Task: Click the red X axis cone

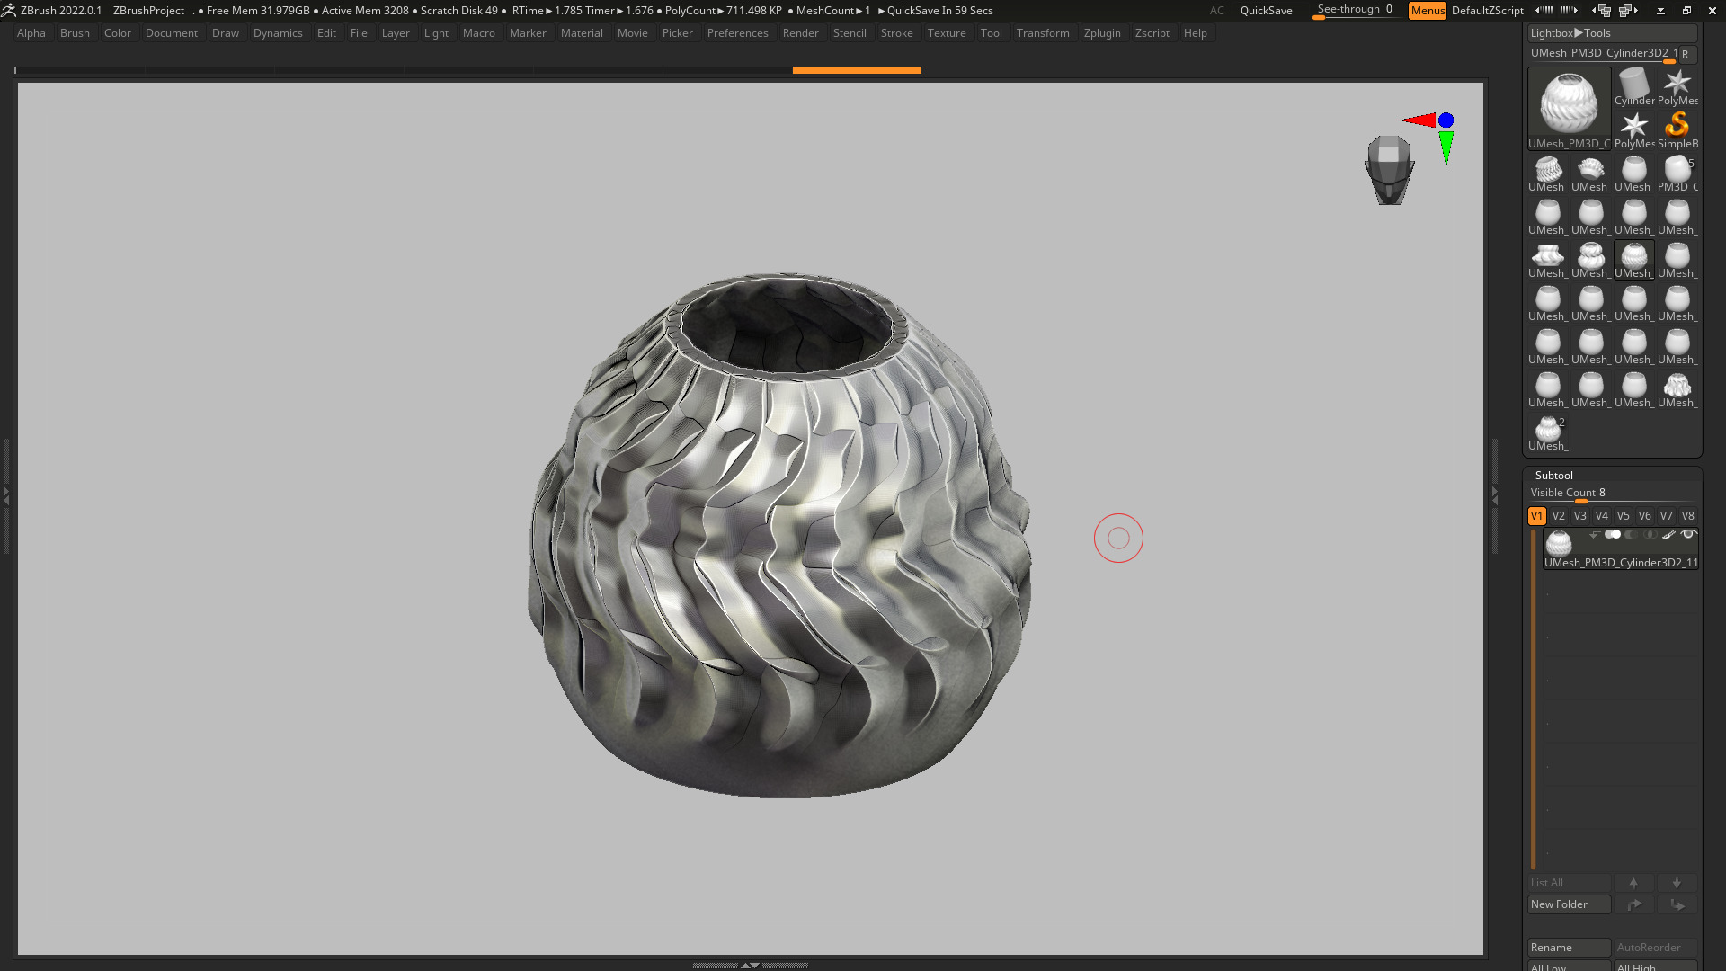Action: tap(1419, 120)
